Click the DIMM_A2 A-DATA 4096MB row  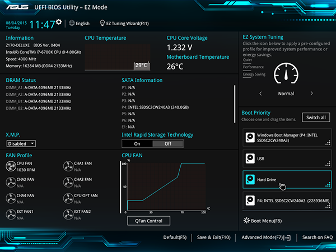38,94
